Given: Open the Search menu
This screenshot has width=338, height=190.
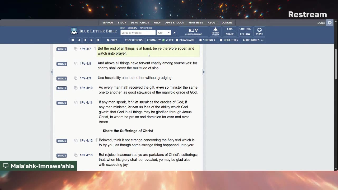Looking at the screenshot, I should [x=107, y=23].
